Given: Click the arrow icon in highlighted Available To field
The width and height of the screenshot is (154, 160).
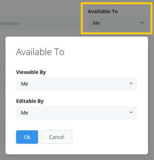Looking at the screenshot, I should tap(142, 23).
